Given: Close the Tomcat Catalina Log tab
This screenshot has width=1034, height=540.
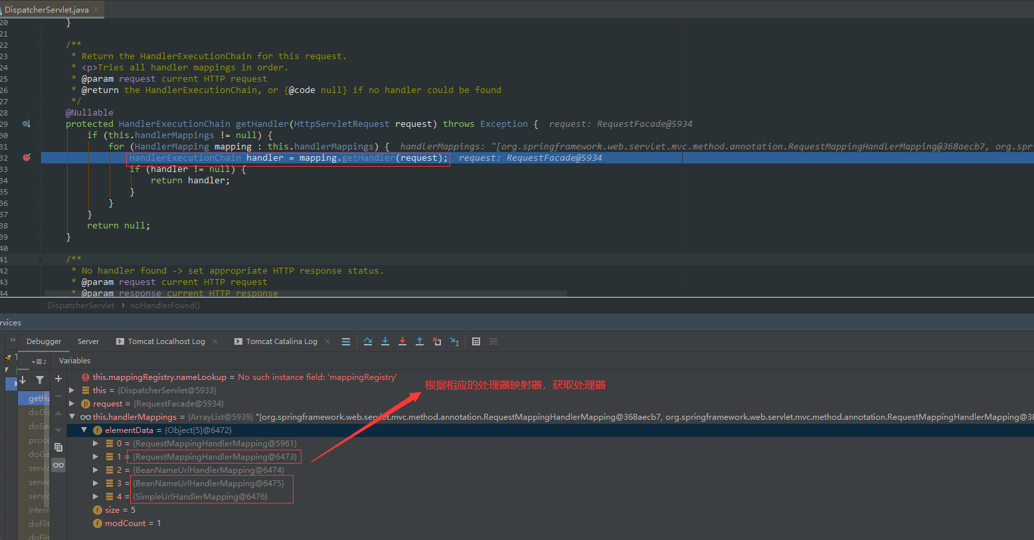Looking at the screenshot, I should 327,341.
